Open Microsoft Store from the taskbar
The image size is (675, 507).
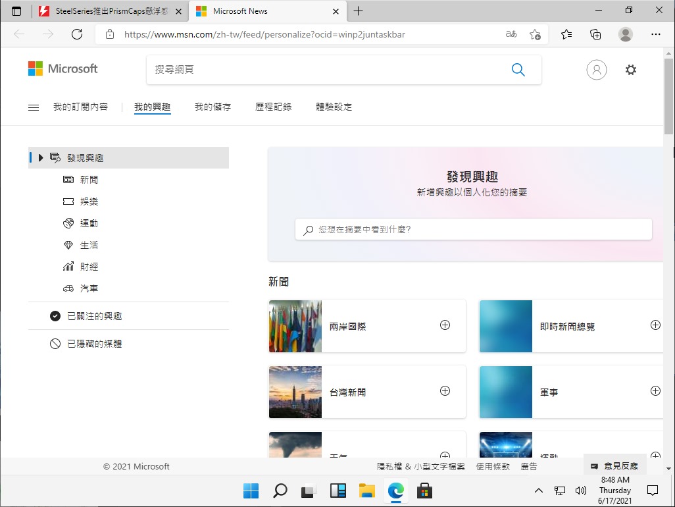[425, 491]
